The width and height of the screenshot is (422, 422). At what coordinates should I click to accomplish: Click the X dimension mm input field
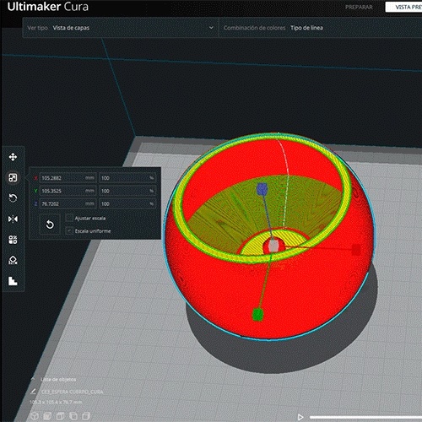point(68,178)
